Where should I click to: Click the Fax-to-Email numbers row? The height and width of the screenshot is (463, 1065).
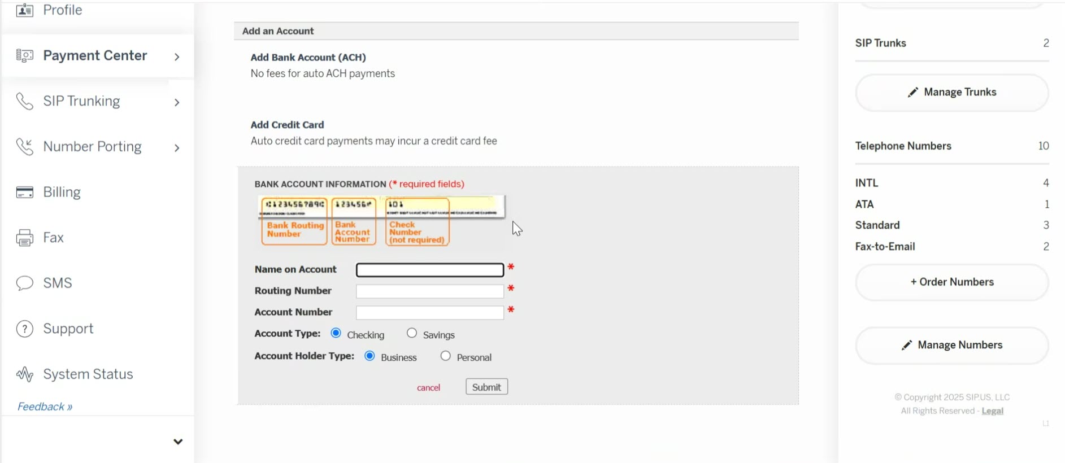[x=952, y=247]
